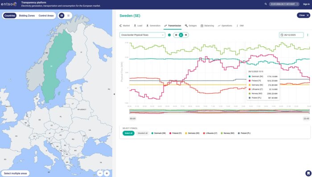This screenshot has height=177, width=312.
Task: Click the Select multiple areas button
Action: tap(15, 173)
